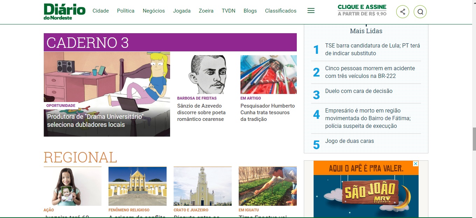Open the Drama Universitário cartoon thumbnail
This screenshot has height=218, width=476.
pyautogui.click(x=107, y=80)
